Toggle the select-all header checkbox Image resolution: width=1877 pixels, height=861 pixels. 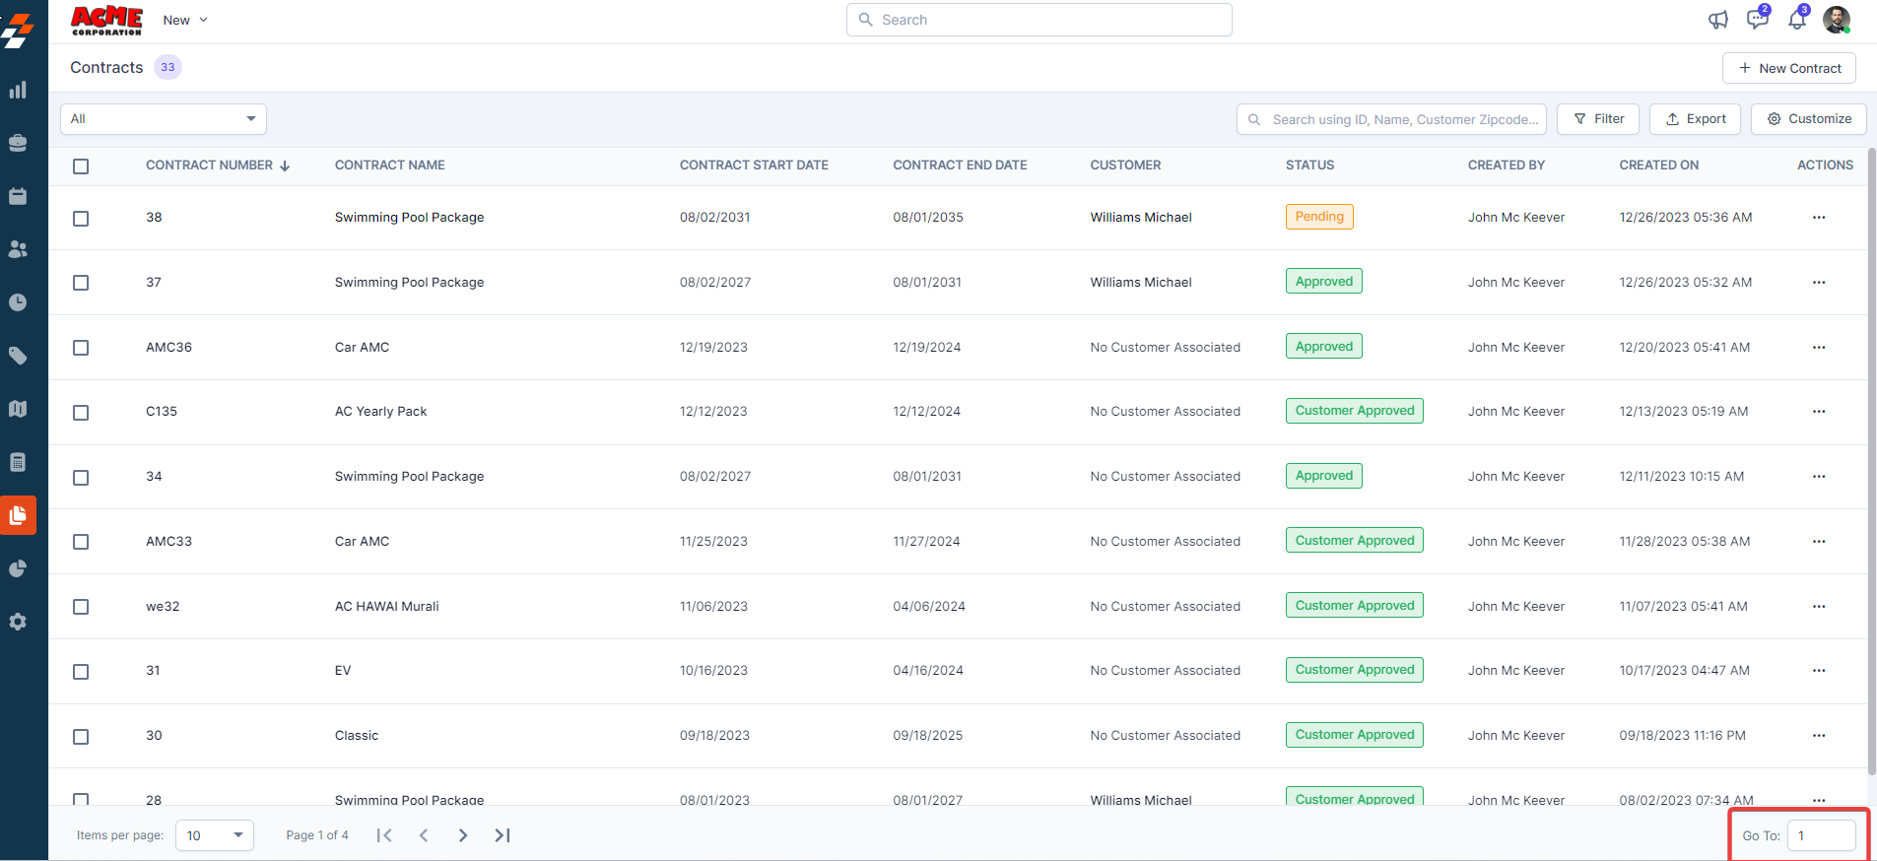pos(81,166)
